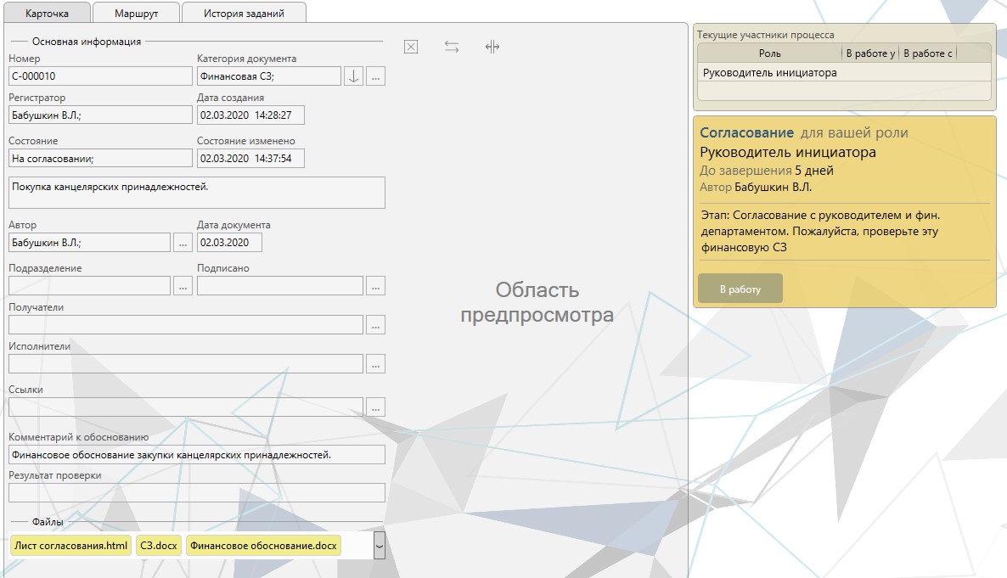Open the ellipsis picker for Подразделение
The height and width of the screenshot is (578, 1007).
tap(183, 286)
